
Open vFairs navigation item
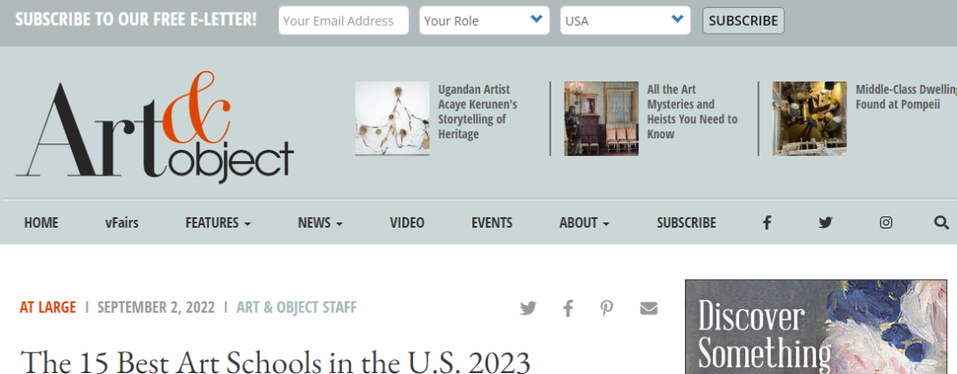[121, 222]
